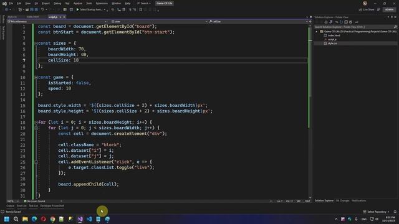Viewport: 399px width, 224px height.
Task: Switch to Notifications tab
Action: (x=359, y=200)
